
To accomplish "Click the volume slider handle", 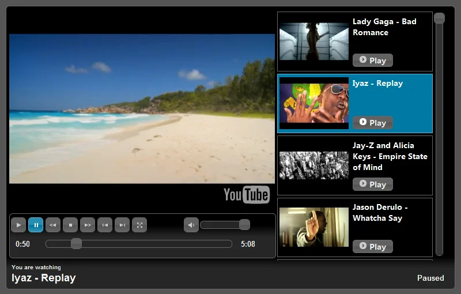I will pyautogui.click(x=244, y=225).
